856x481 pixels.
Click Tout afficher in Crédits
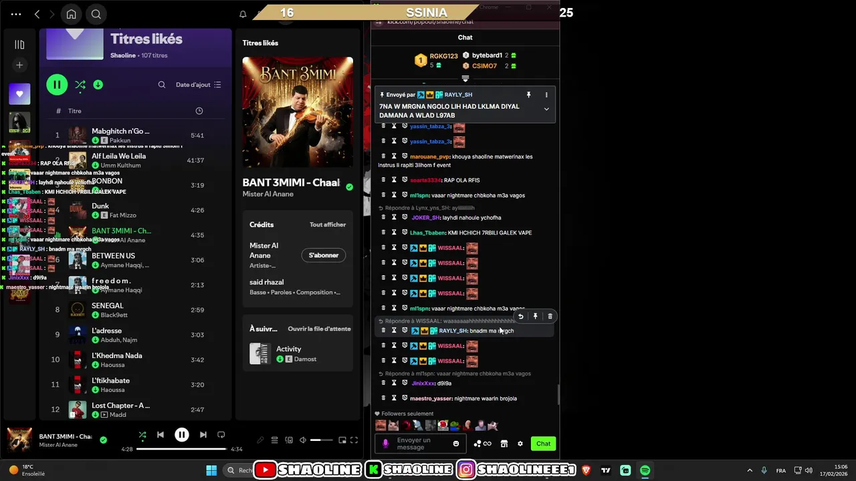click(x=328, y=224)
